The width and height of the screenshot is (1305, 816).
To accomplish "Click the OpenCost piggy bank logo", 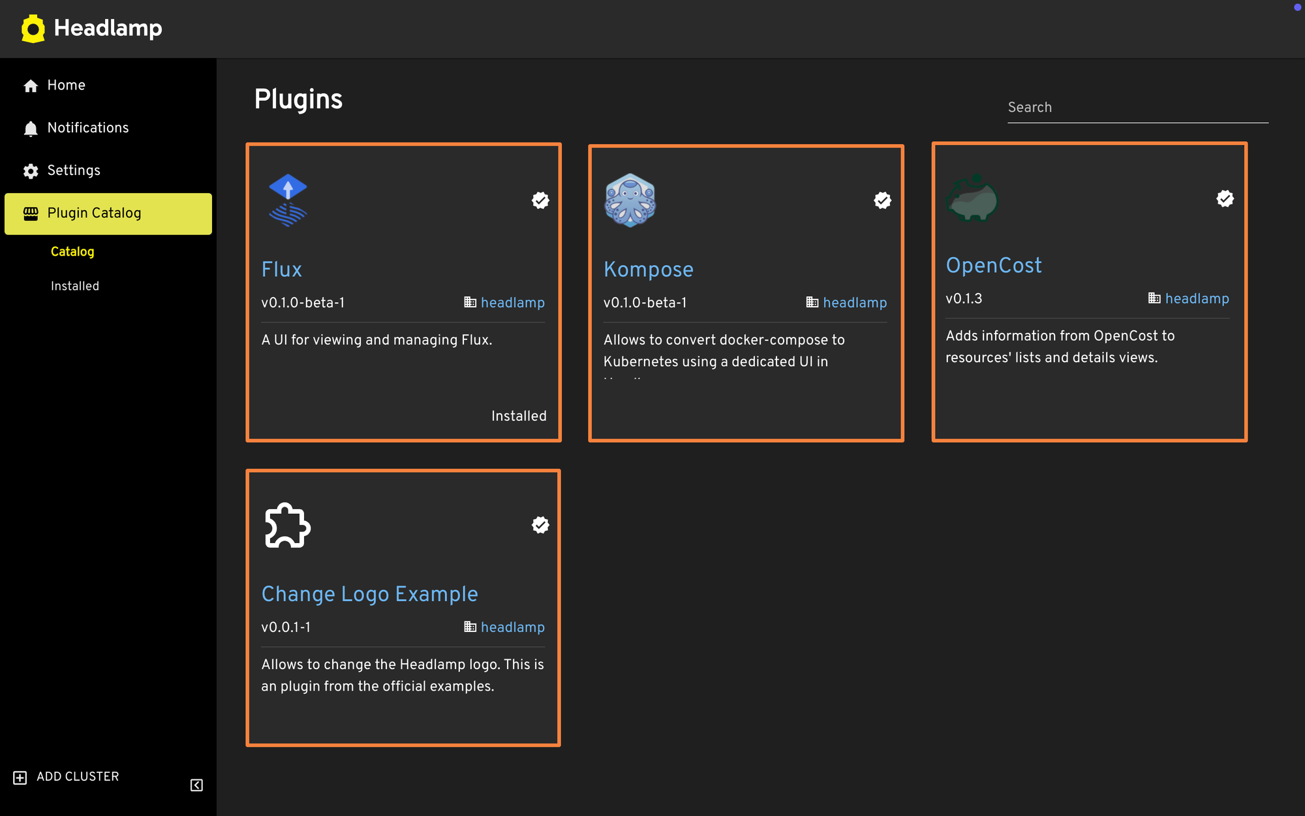I will click(x=972, y=197).
